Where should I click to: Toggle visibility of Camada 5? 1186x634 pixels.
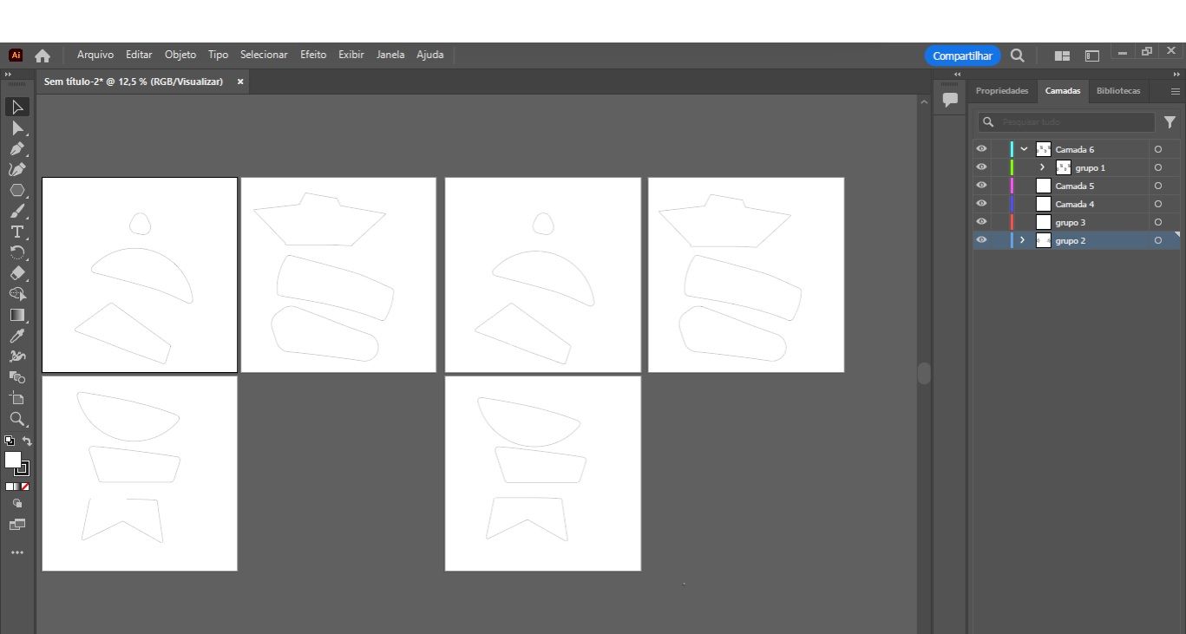(981, 186)
